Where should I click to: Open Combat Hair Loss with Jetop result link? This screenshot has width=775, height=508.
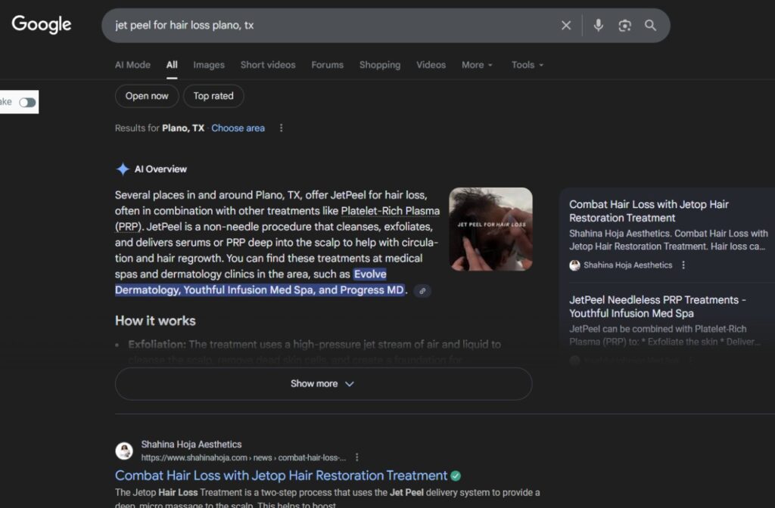281,475
